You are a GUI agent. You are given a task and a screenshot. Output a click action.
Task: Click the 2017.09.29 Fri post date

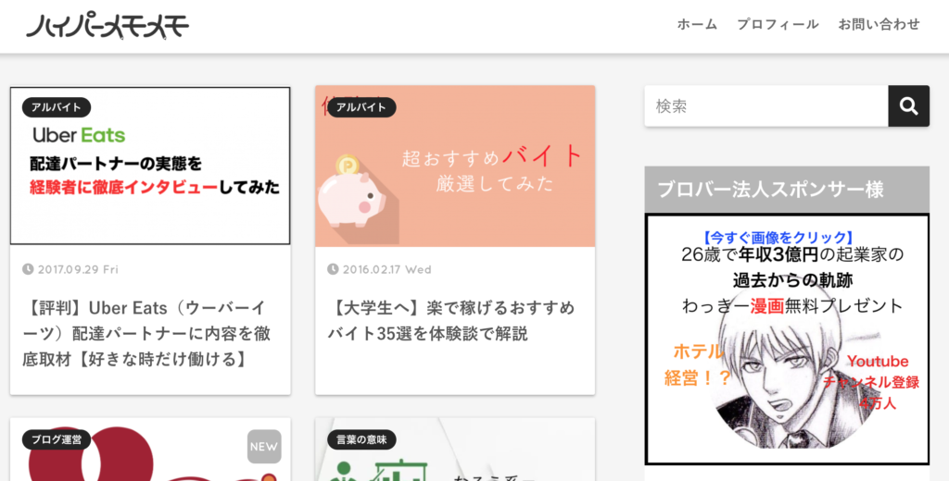(78, 269)
